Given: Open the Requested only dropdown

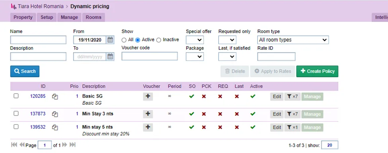Looking at the screenshot, I should 227,40.
